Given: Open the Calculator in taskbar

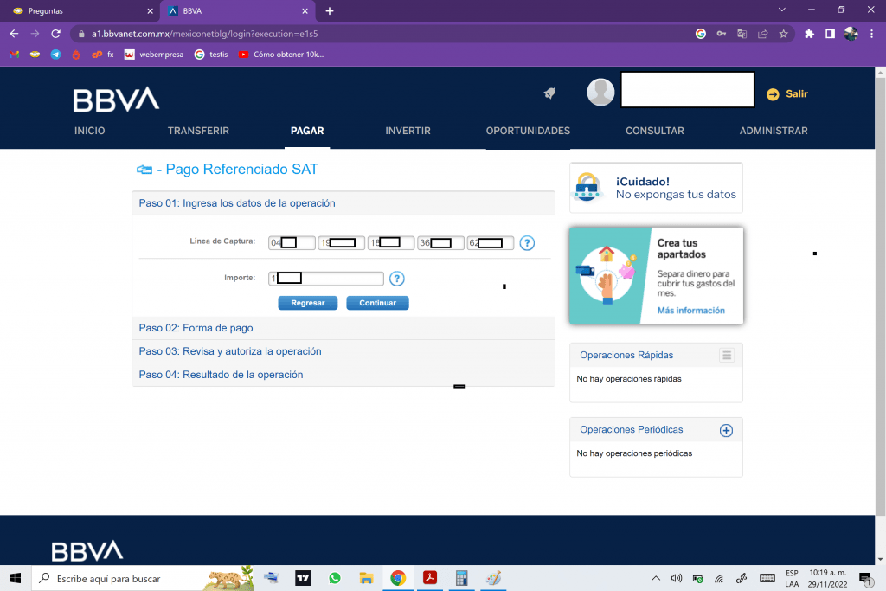Looking at the screenshot, I should (462, 578).
